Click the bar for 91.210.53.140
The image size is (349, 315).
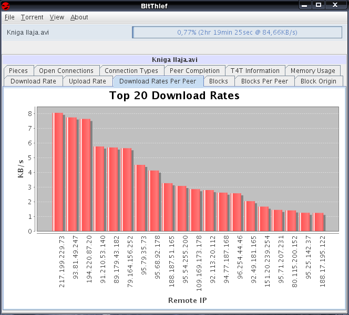tap(99, 189)
